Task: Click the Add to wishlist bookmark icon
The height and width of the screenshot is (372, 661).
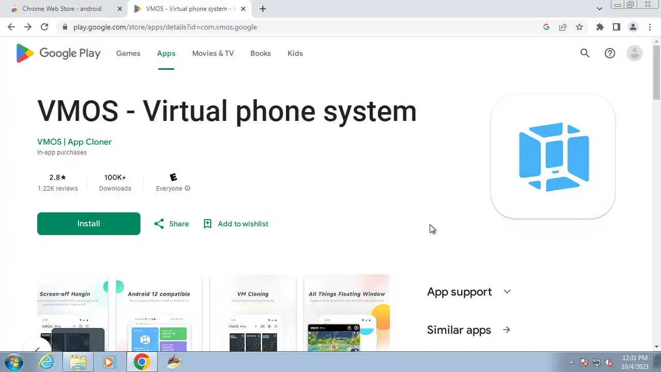Action: tap(208, 224)
